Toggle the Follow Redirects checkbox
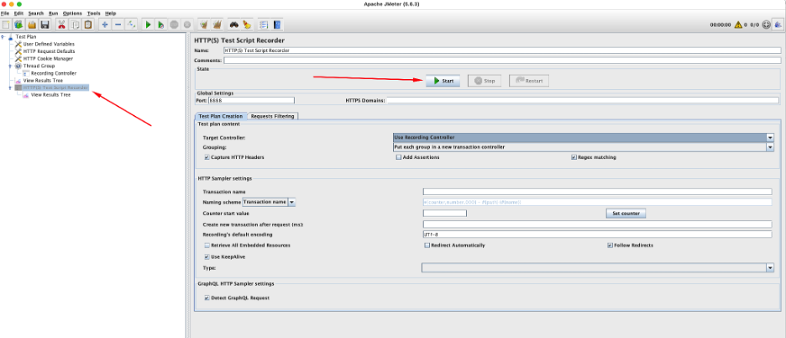This screenshot has height=338, width=786. click(610, 246)
